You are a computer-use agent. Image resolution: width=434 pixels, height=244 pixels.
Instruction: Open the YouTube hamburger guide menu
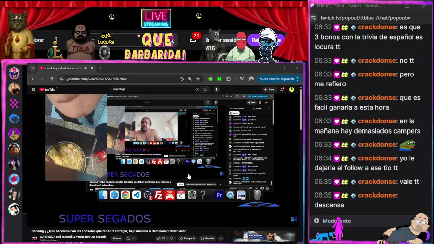click(33, 89)
